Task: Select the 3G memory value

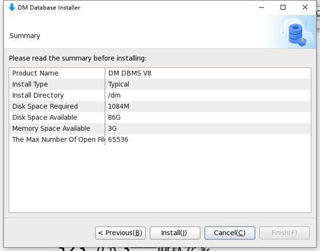Action: coord(112,128)
